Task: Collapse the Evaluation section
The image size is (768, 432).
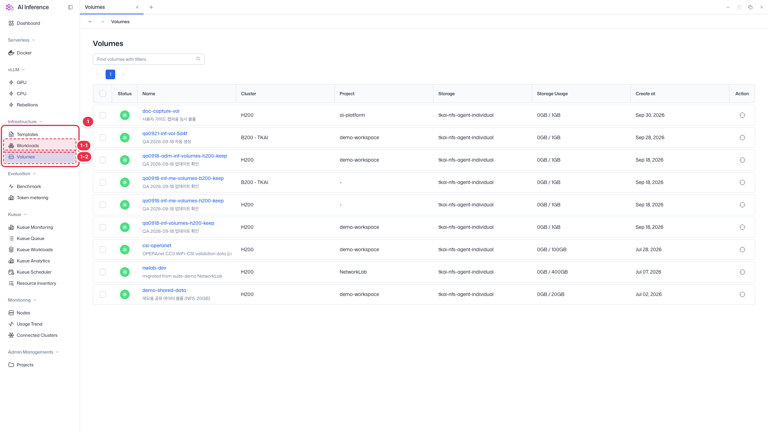Action: coord(22,174)
